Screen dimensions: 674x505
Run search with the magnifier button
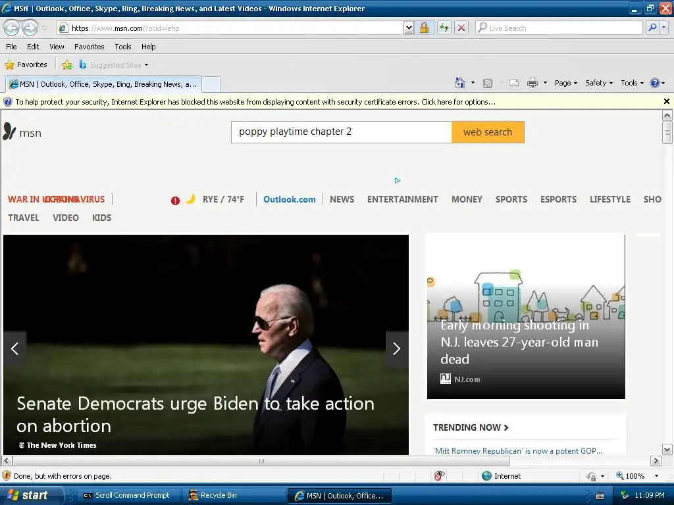click(x=652, y=28)
